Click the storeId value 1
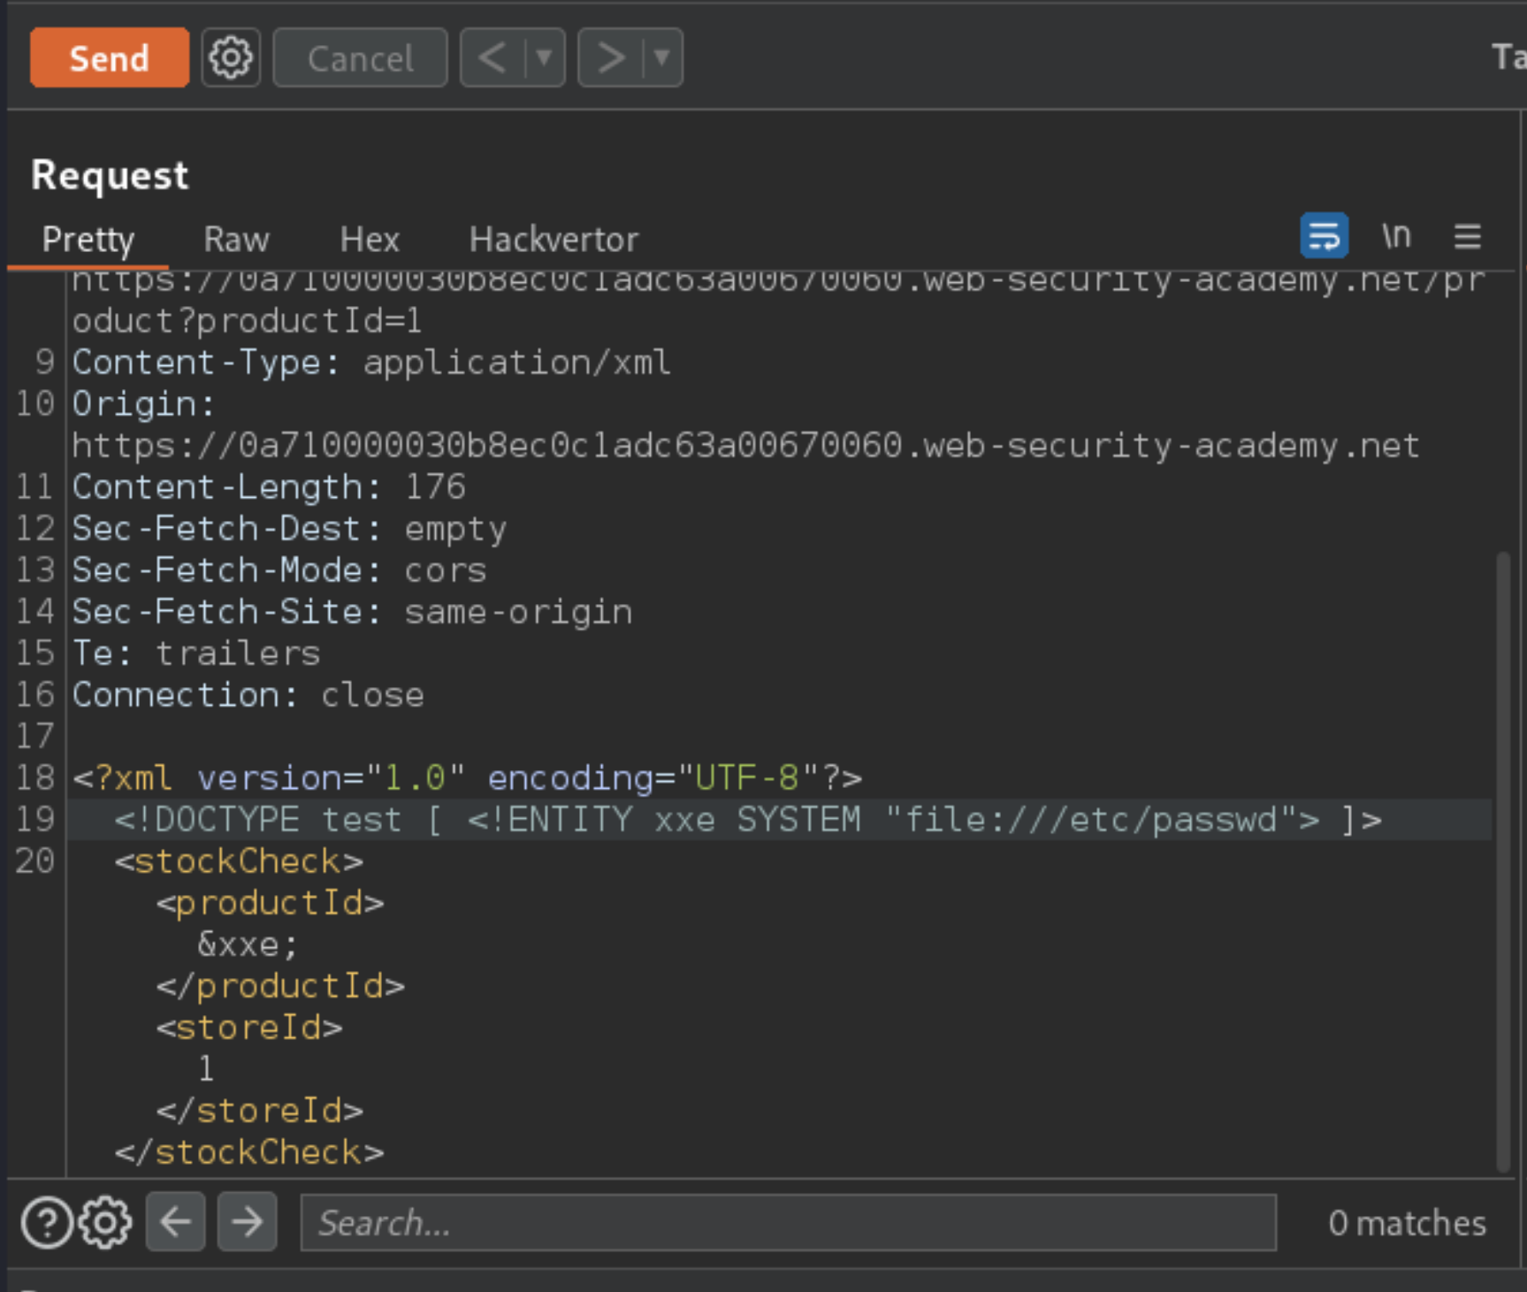Image resolution: width=1527 pixels, height=1292 pixels. click(206, 1069)
